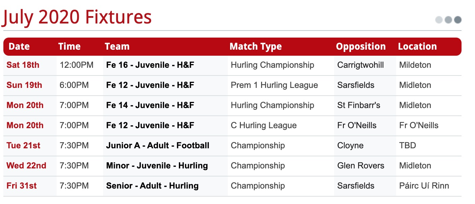Click the Date column header

click(x=19, y=46)
